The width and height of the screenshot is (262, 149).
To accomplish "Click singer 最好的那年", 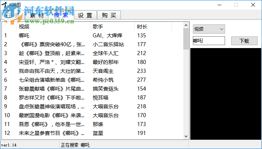I will (106, 62).
